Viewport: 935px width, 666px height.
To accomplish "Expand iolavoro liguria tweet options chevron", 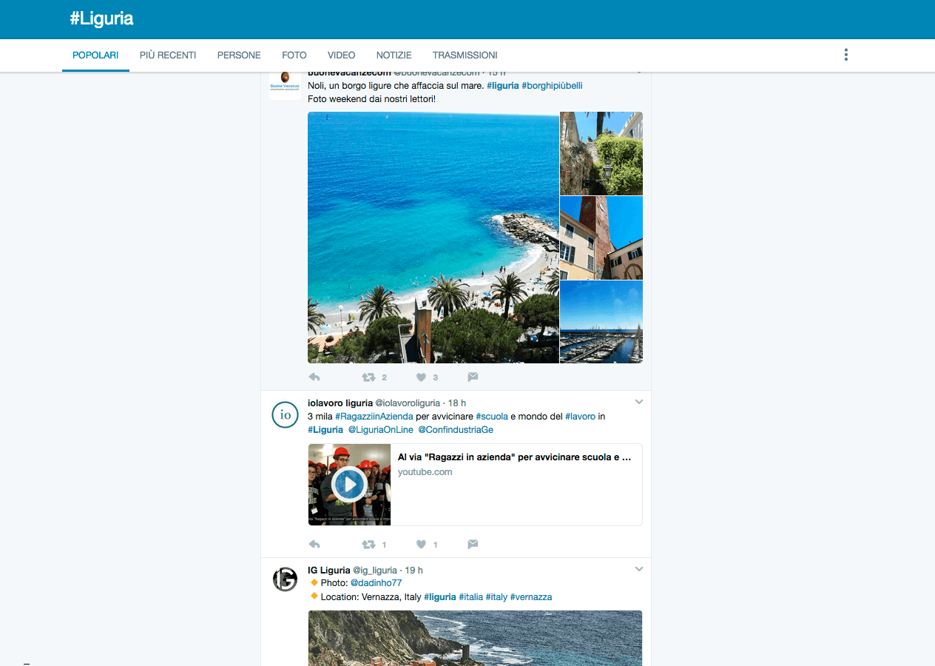I will point(639,403).
